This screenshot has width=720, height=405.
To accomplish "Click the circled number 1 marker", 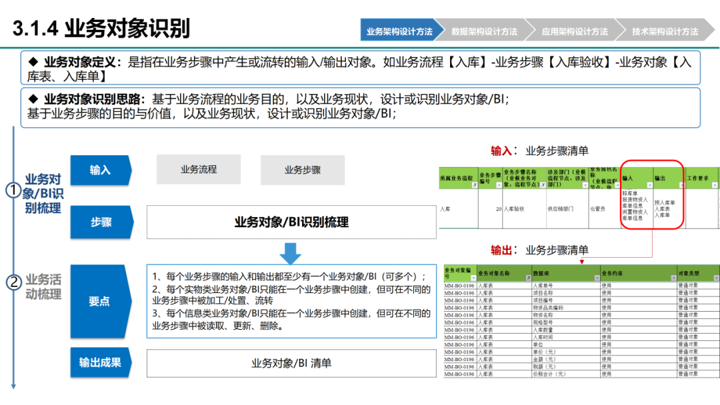I will 13,190.
